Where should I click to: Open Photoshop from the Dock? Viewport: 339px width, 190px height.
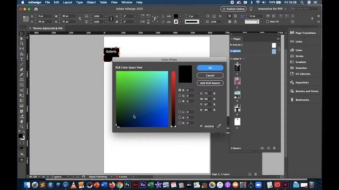point(127,185)
